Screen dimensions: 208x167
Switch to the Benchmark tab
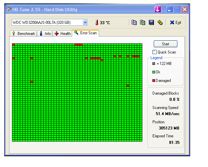pyautogui.click(x=23, y=33)
